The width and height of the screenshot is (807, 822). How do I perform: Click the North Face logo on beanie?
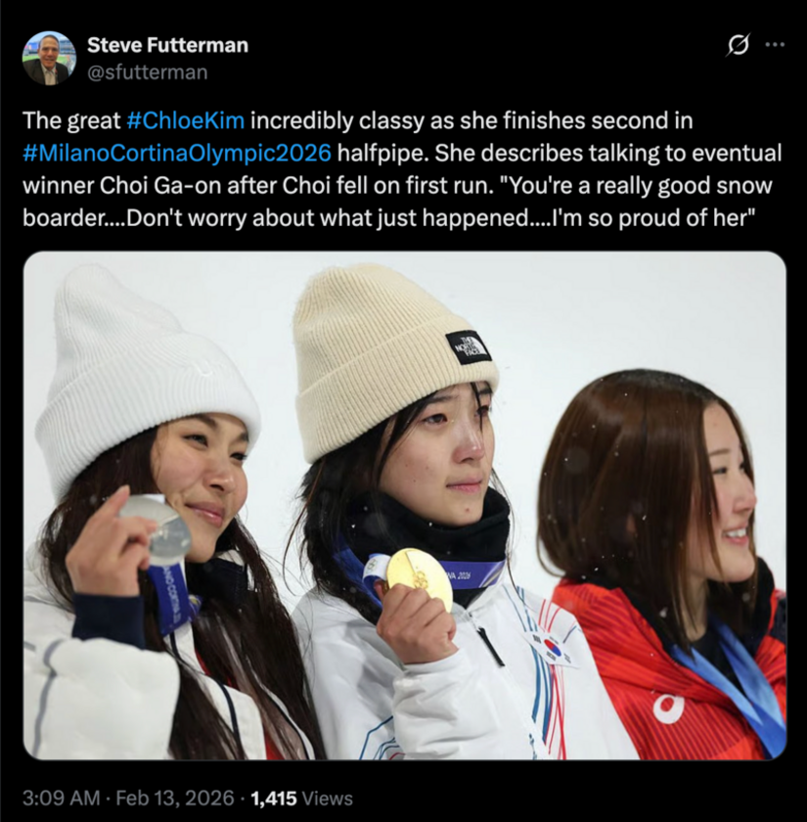[x=469, y=347]
